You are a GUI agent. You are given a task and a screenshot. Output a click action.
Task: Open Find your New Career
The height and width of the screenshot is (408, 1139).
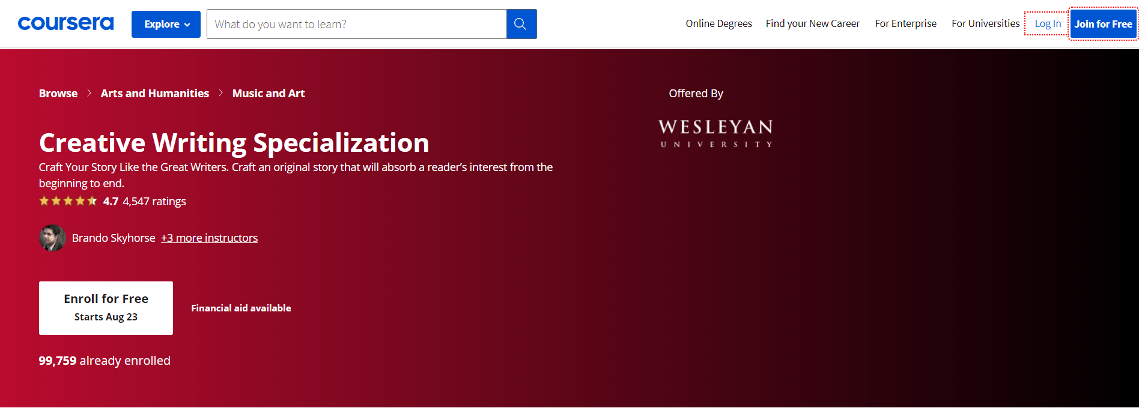[x=812, y=23]
